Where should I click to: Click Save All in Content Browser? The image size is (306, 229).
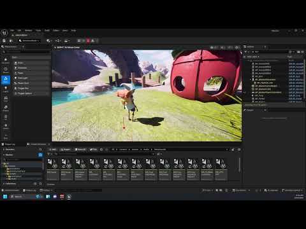(x=80, y=149)
